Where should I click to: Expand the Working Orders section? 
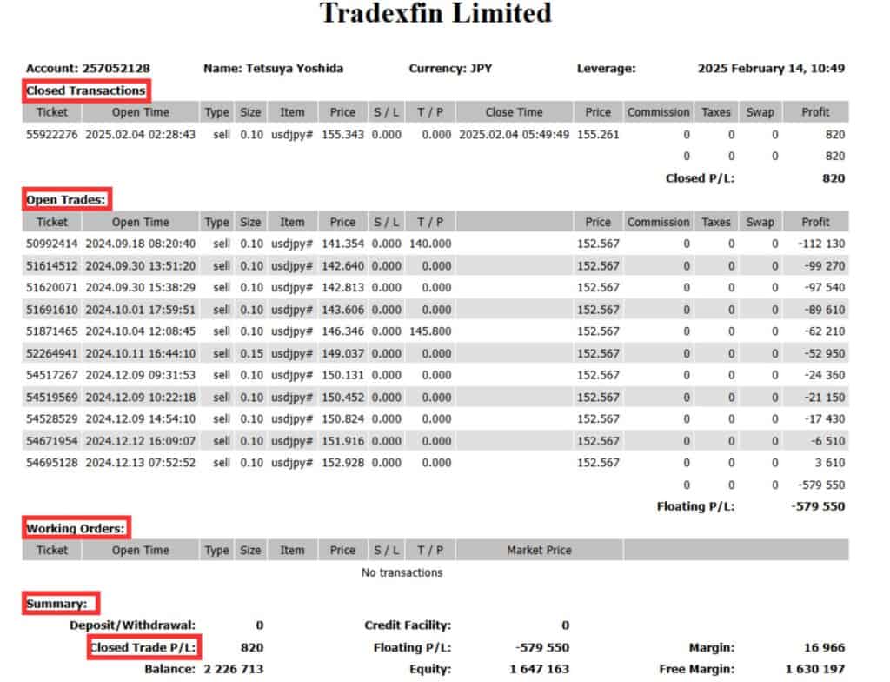pyautogui.click(x=76, y=528)
